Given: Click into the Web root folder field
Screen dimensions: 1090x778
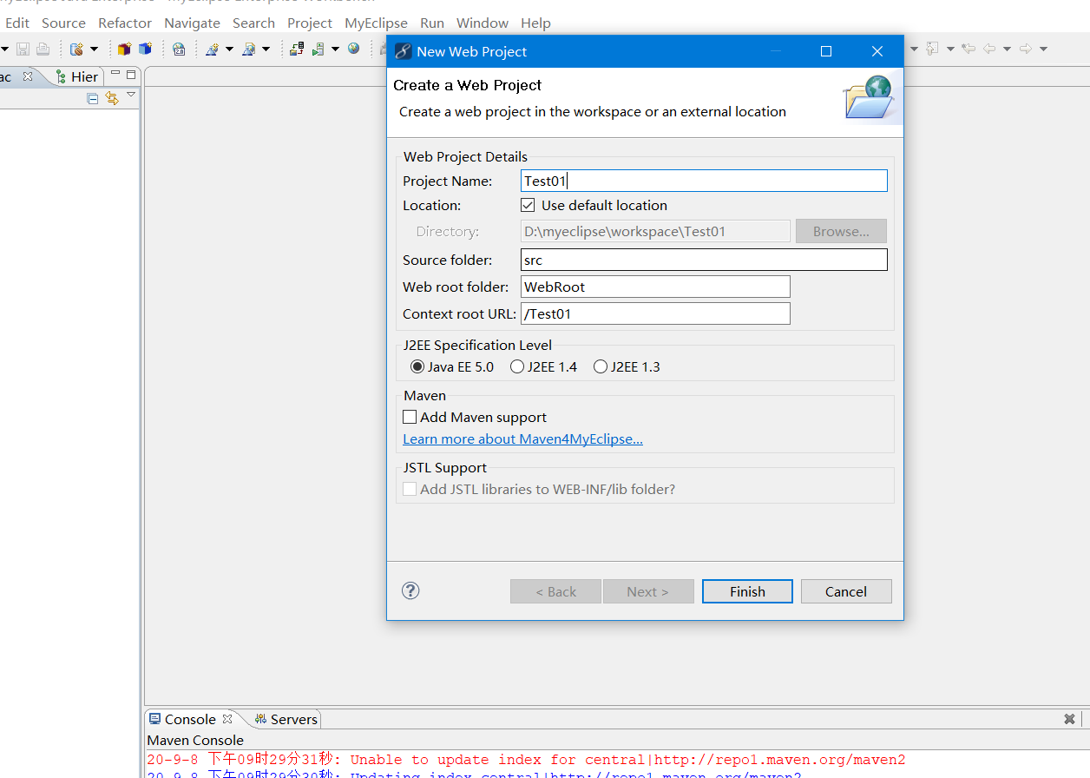Looking at the screenshot, I should pos(655,287).
